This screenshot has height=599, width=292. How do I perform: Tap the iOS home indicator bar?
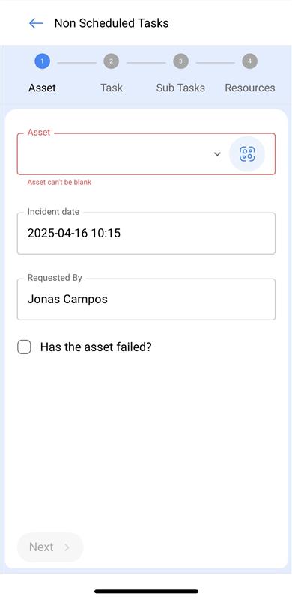pos(147,592)
